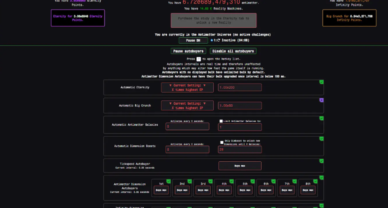
Task: Click Buys max under 8th dimension
Action: (308, 190)
